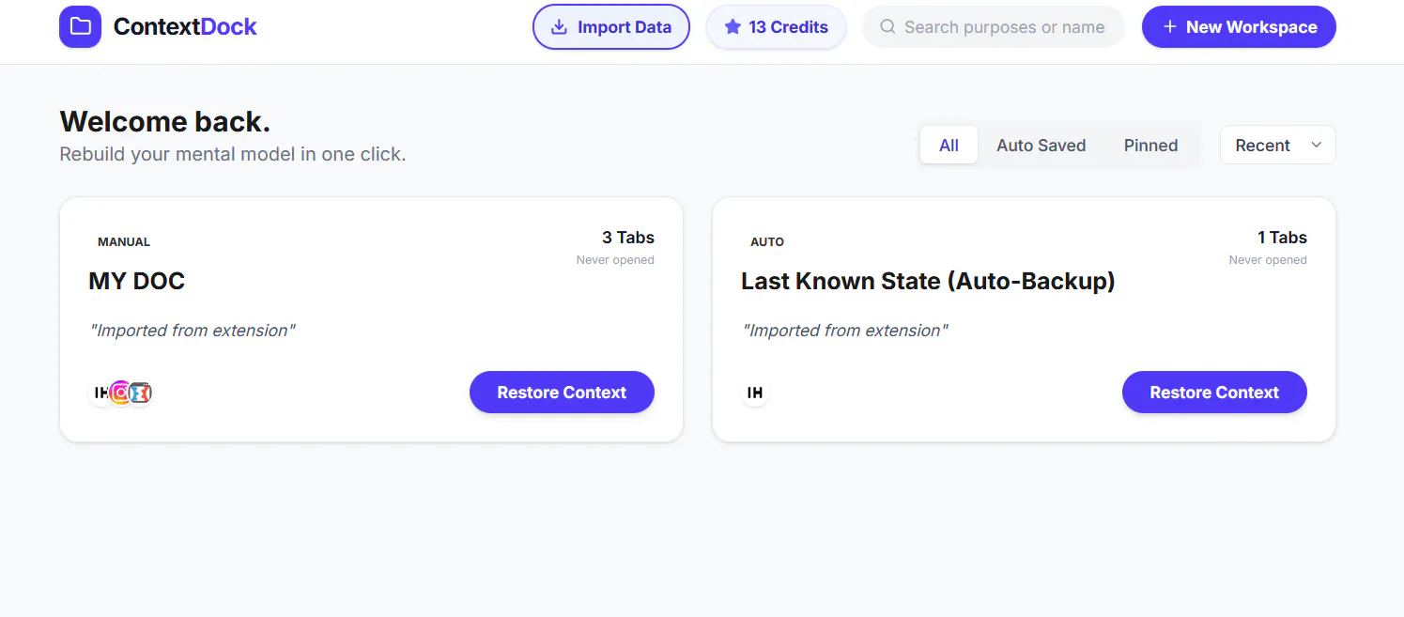This screenshot has height=617, width=1404.
Task: Click the ContextDock folder logo icon
Action: pyautogui.click(x=80, y=26)
